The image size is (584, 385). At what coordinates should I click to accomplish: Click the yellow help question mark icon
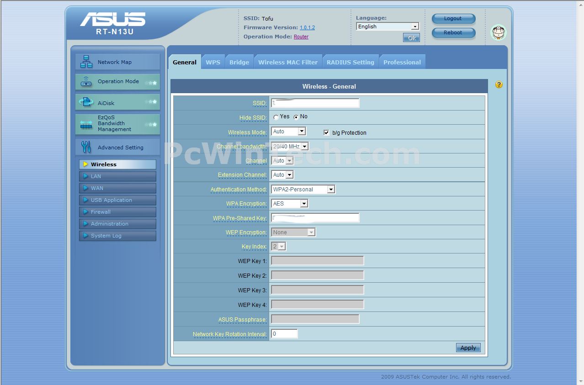499,84
